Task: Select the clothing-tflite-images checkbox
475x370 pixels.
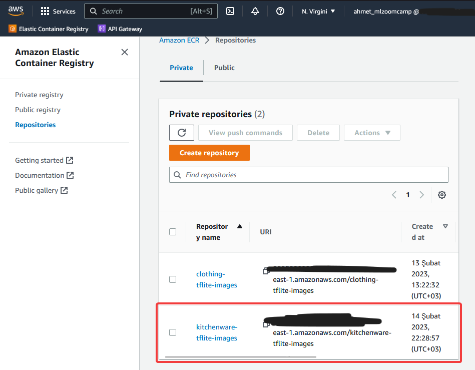Action: click(x=173, y=279)
